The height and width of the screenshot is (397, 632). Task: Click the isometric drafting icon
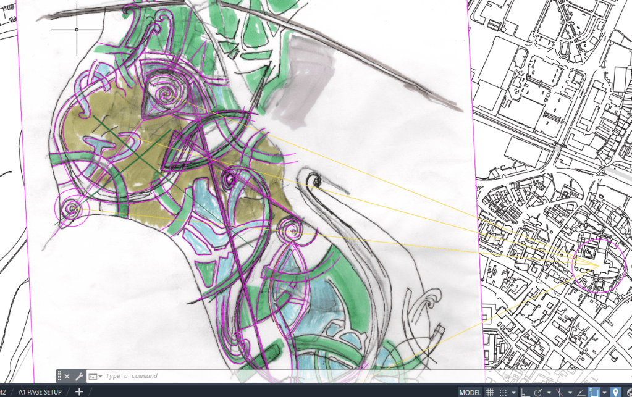click(x=559, y=393)
